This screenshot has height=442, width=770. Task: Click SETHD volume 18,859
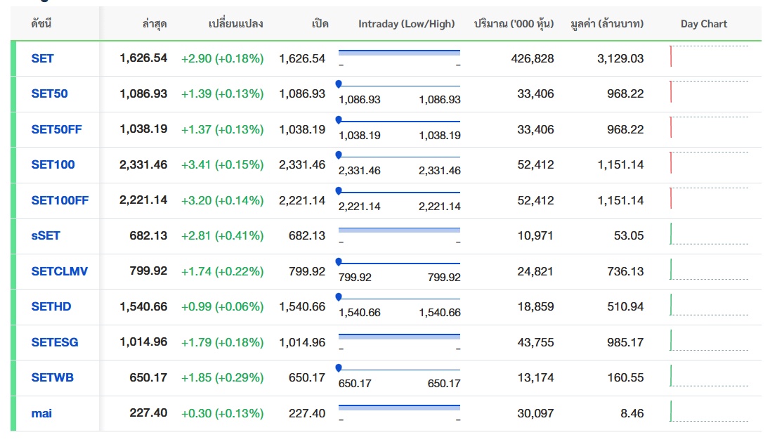coord(535,306)
